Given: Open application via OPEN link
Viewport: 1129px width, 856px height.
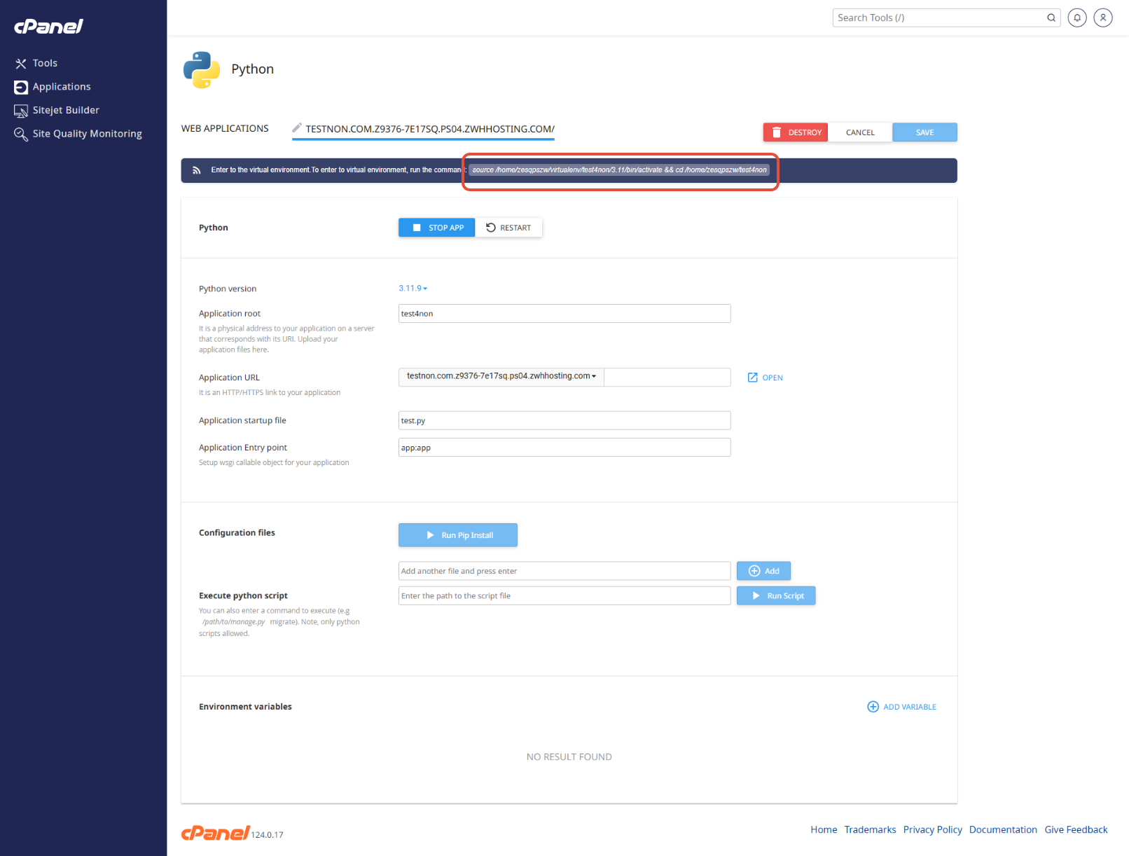Looking at the screenshot, I should (x=765, y=378).
